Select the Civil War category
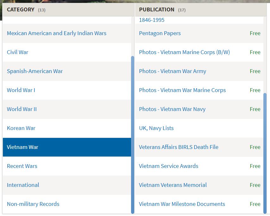The height and width of the screenshot is (216, 270). point(18,52)
